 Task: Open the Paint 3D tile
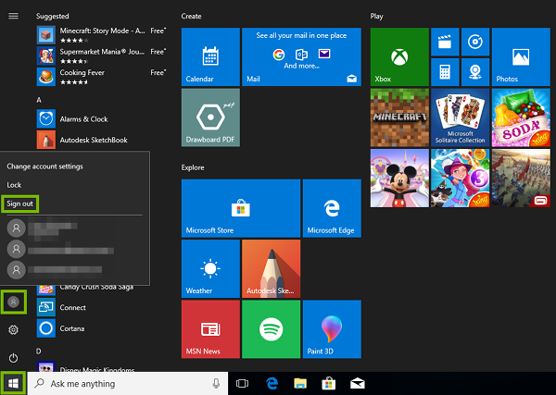(332, 329)
